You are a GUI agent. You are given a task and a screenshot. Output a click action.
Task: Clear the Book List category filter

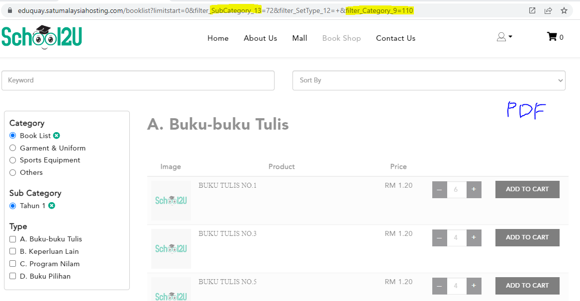57,136
